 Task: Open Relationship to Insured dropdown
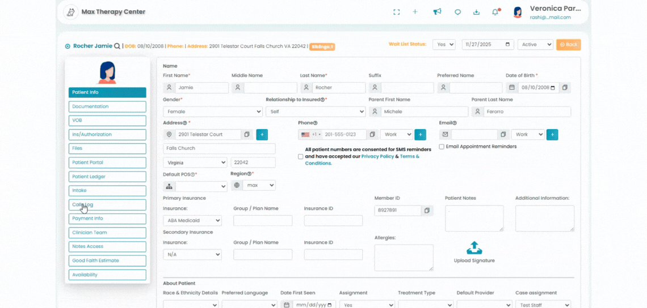(x=315, y=112)
